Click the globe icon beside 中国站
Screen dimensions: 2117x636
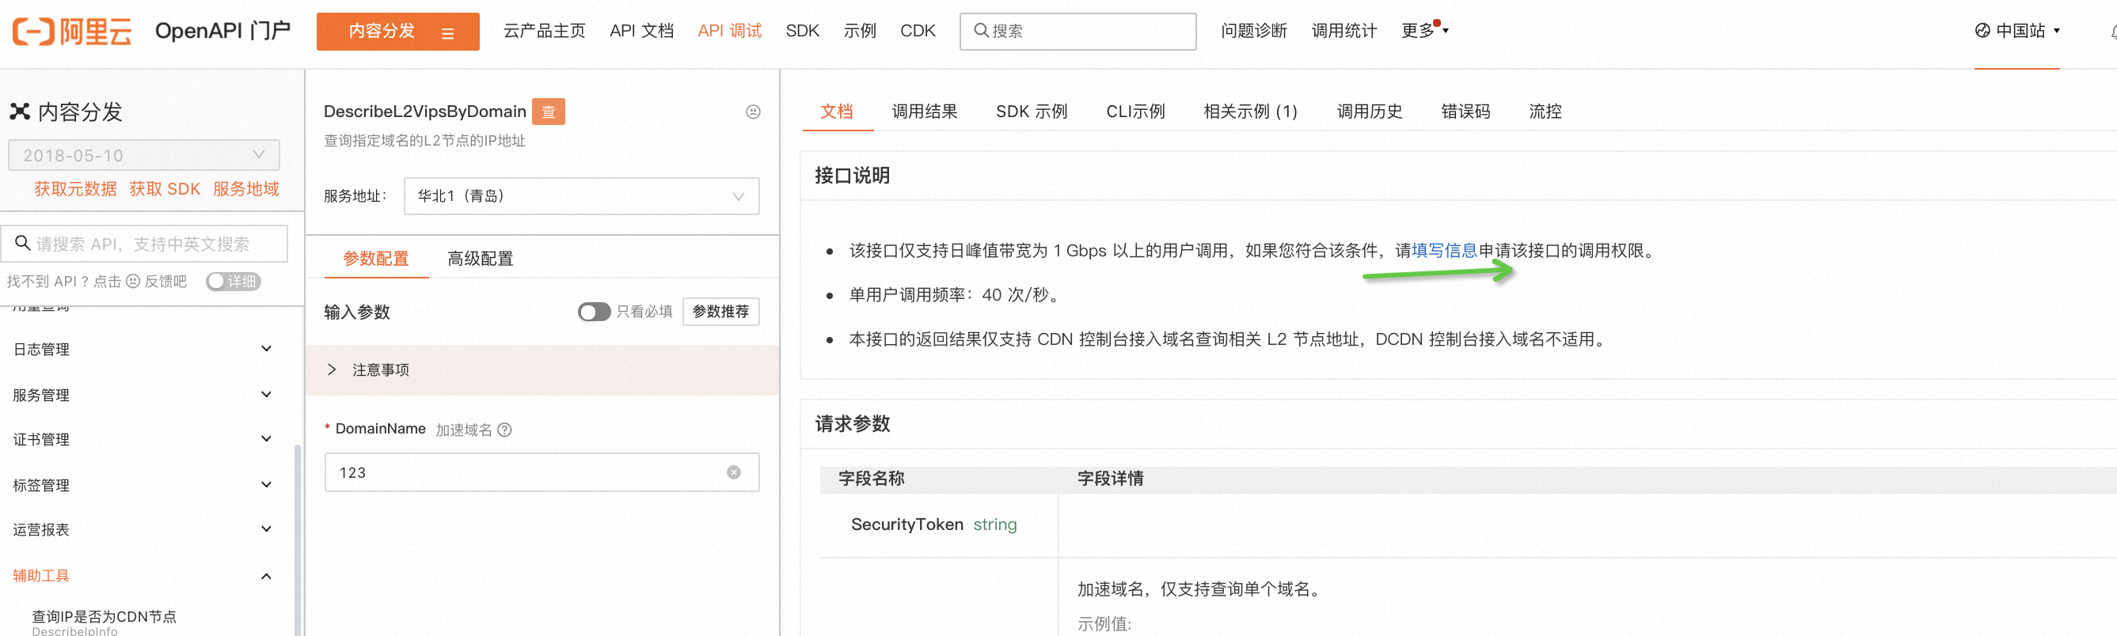[x=1982, y=31]
